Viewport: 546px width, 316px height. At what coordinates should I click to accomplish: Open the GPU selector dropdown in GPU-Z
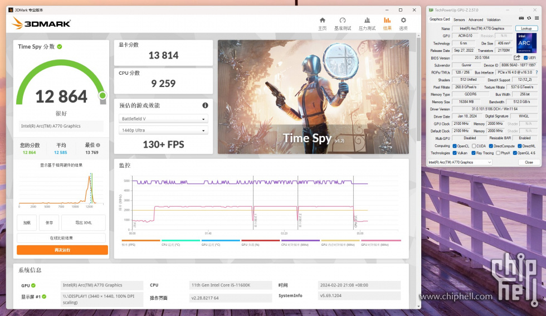(460, 162)
